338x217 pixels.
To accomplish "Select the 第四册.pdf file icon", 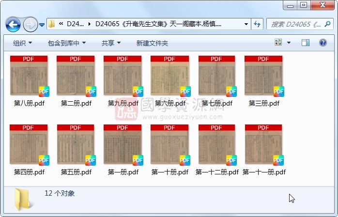I will [x=29, y=145].
